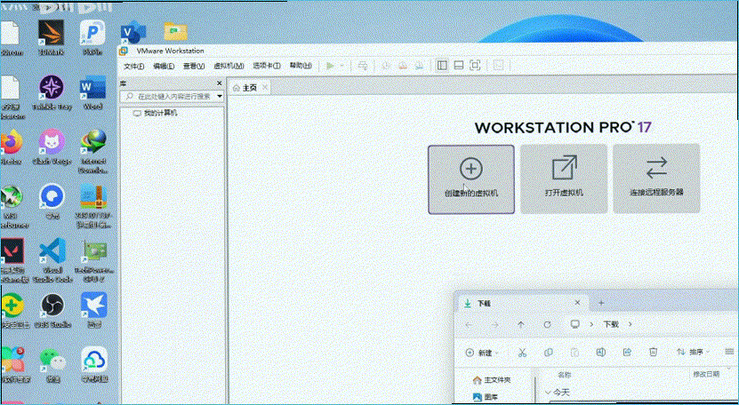This screenshot has width=739, height=405.
Task: Select 图库 in the Explorer navigation pane
Action: [x=486, y=397]
